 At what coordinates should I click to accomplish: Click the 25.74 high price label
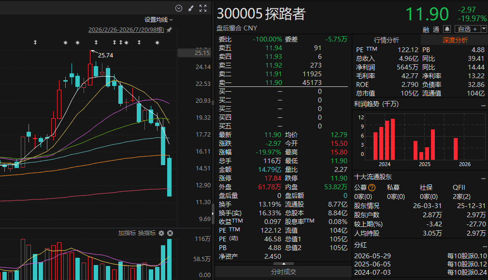[105, 56]
